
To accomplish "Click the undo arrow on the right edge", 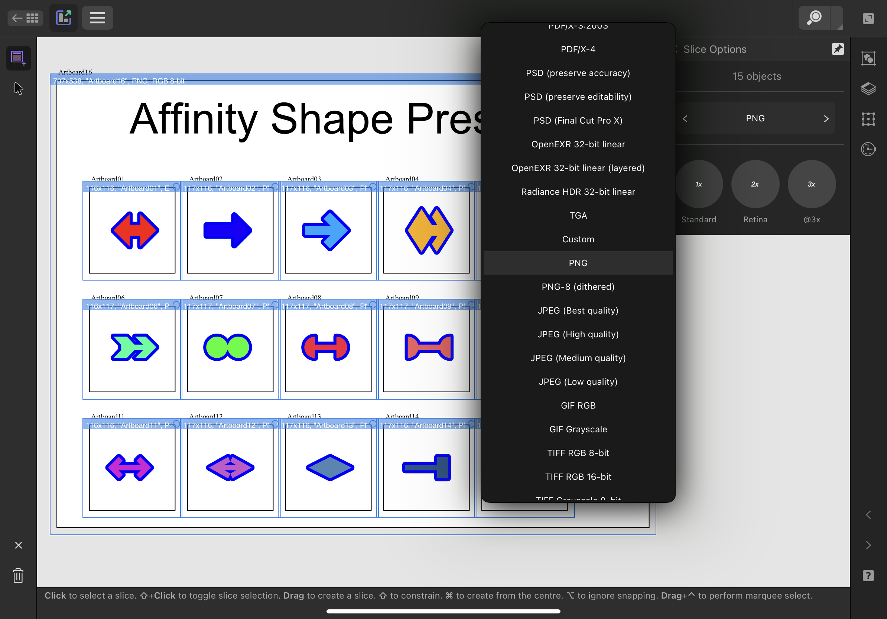I will point(868,514).
